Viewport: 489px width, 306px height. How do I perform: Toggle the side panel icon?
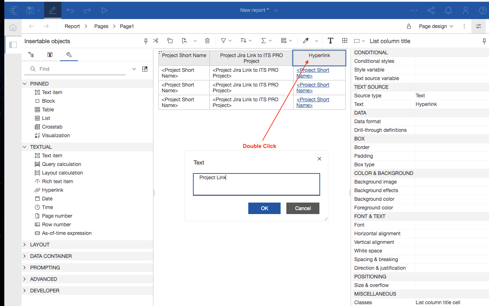click(x=13, y=45)
